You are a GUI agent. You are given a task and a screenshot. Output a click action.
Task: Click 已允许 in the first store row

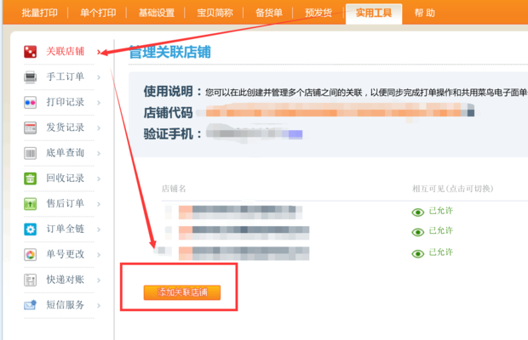click(x=441, y=211)
